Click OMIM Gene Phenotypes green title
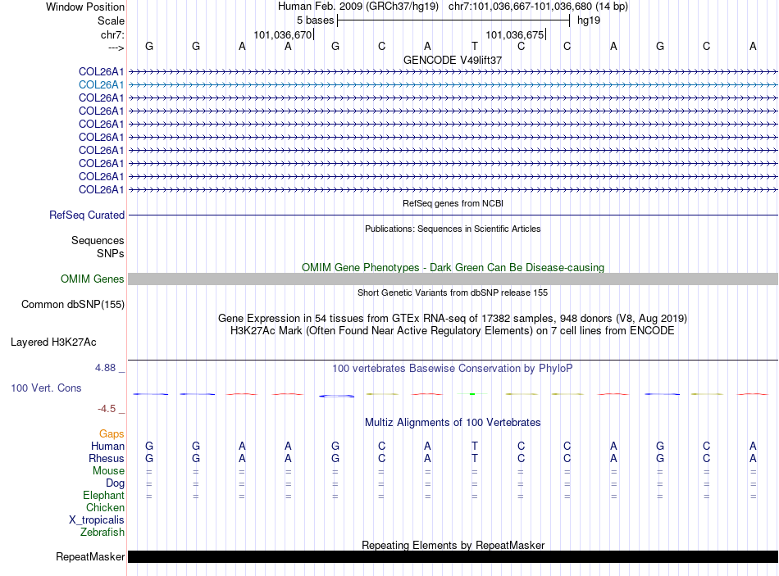 click(x=453, y=267)
